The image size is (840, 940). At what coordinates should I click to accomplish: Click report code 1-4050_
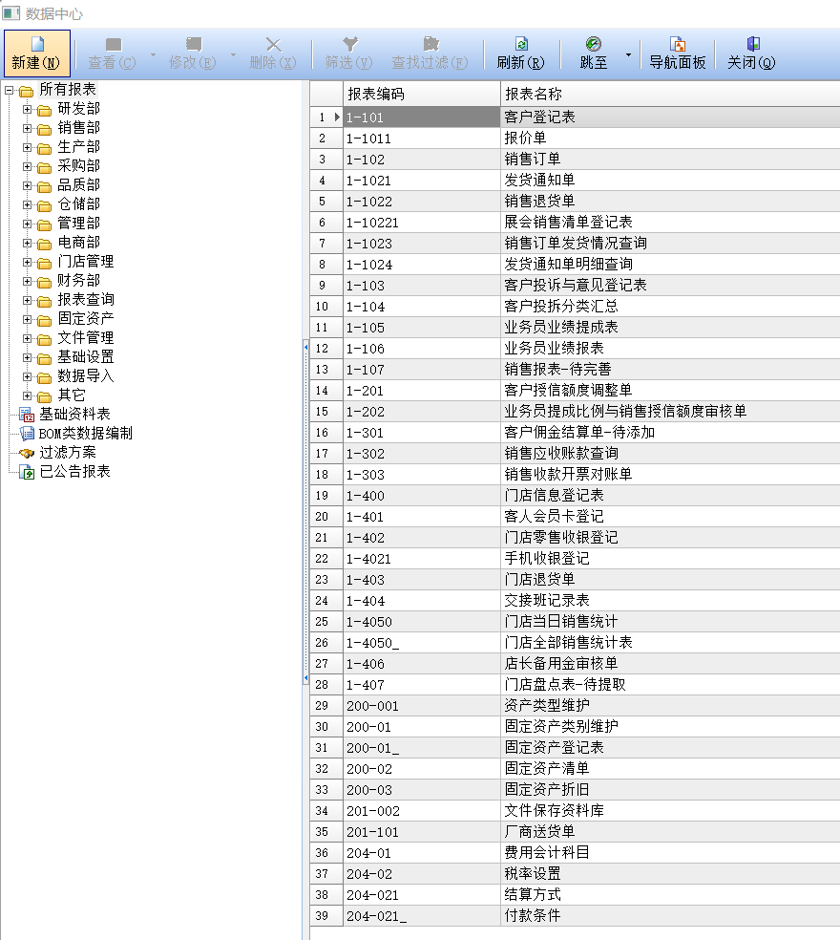point(372,643)
